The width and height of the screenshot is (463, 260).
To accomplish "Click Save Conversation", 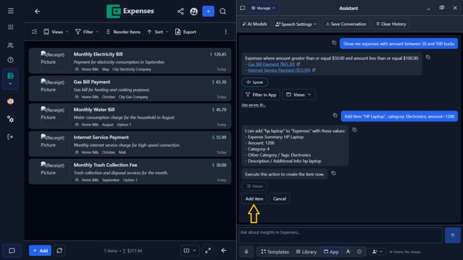I will coord(346,24).
